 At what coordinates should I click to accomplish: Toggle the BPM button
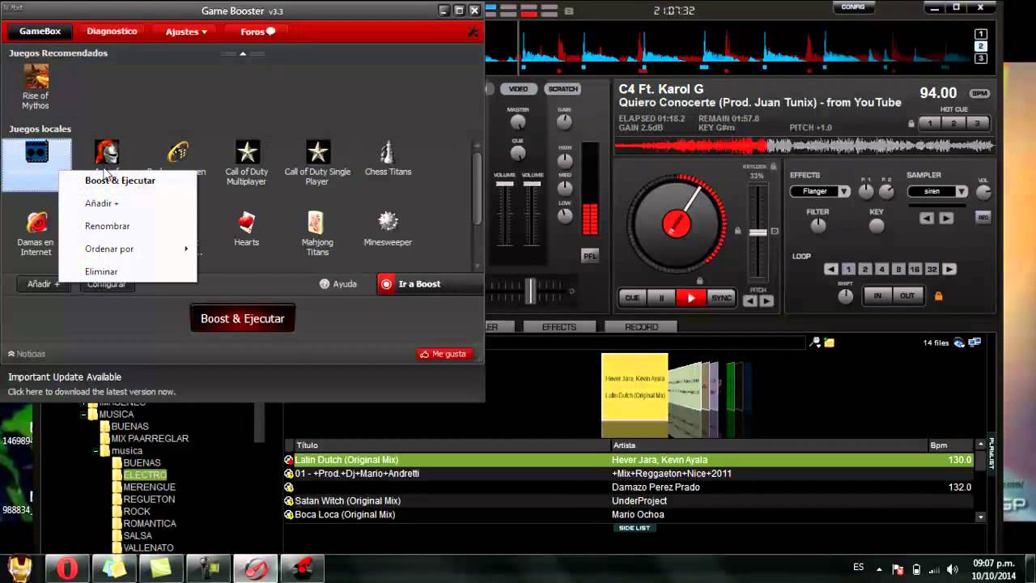[979, 94]
